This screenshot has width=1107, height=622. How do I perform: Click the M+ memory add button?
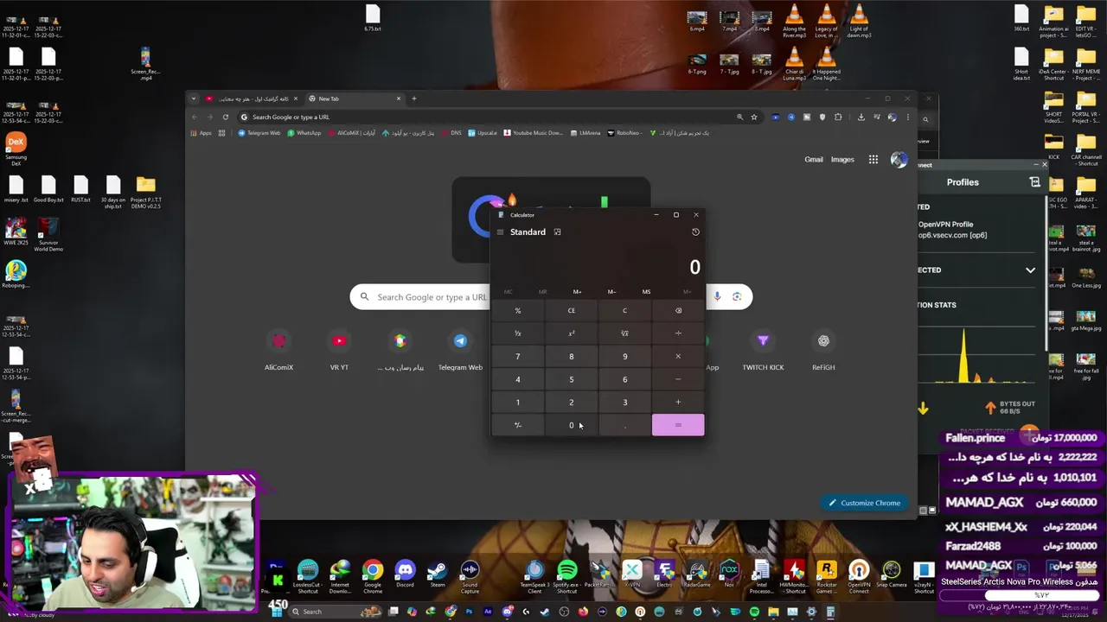click(577, 292)
